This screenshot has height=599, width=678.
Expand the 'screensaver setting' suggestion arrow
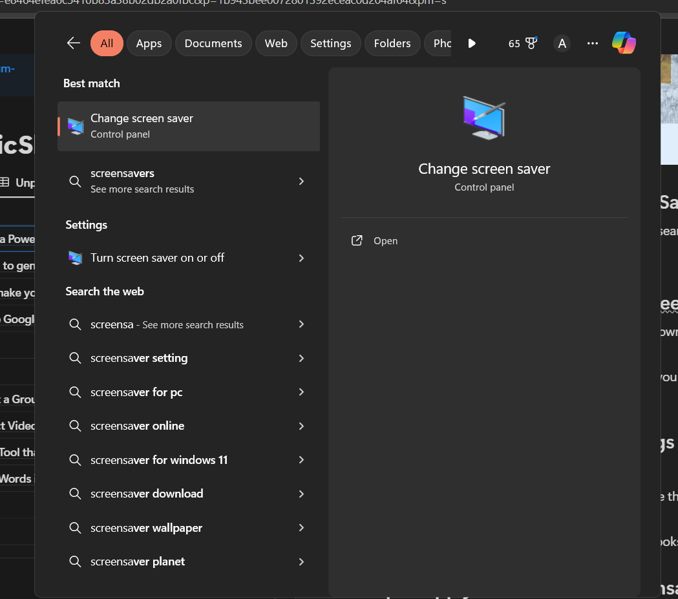pos(301,358)
